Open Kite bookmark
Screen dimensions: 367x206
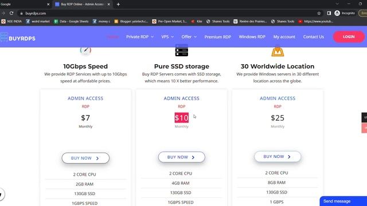click(197, 21)
